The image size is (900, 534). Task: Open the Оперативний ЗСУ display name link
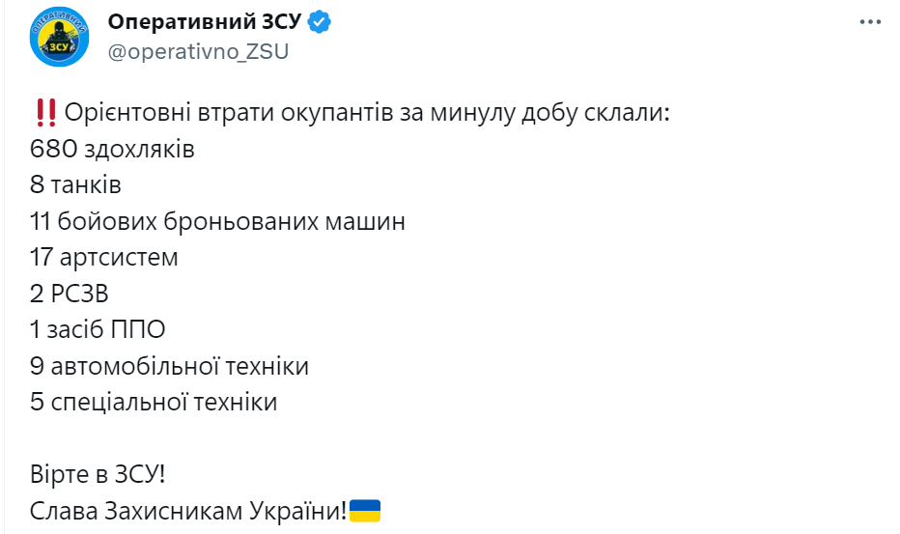tap(205, 22)
